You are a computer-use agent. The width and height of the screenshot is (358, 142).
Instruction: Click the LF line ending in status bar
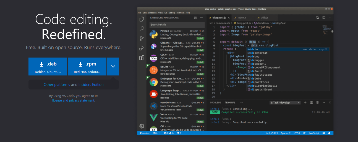pos(304,133)
